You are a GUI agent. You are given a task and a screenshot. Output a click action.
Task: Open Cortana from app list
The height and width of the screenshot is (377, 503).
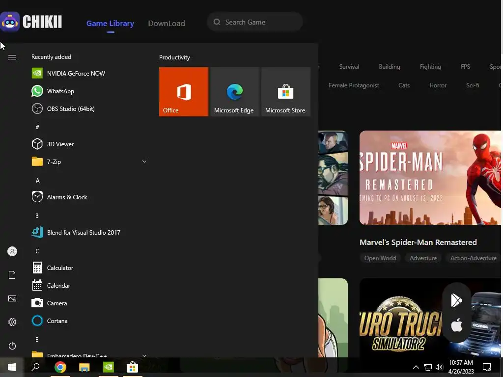click(x=89, y=321)
